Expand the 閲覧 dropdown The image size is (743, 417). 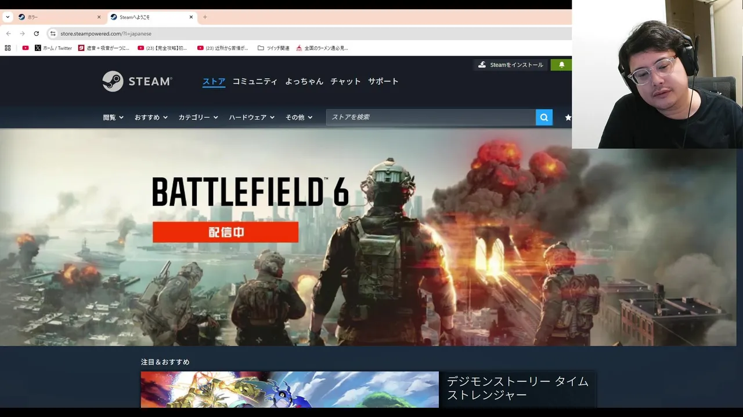click(113, 117)
